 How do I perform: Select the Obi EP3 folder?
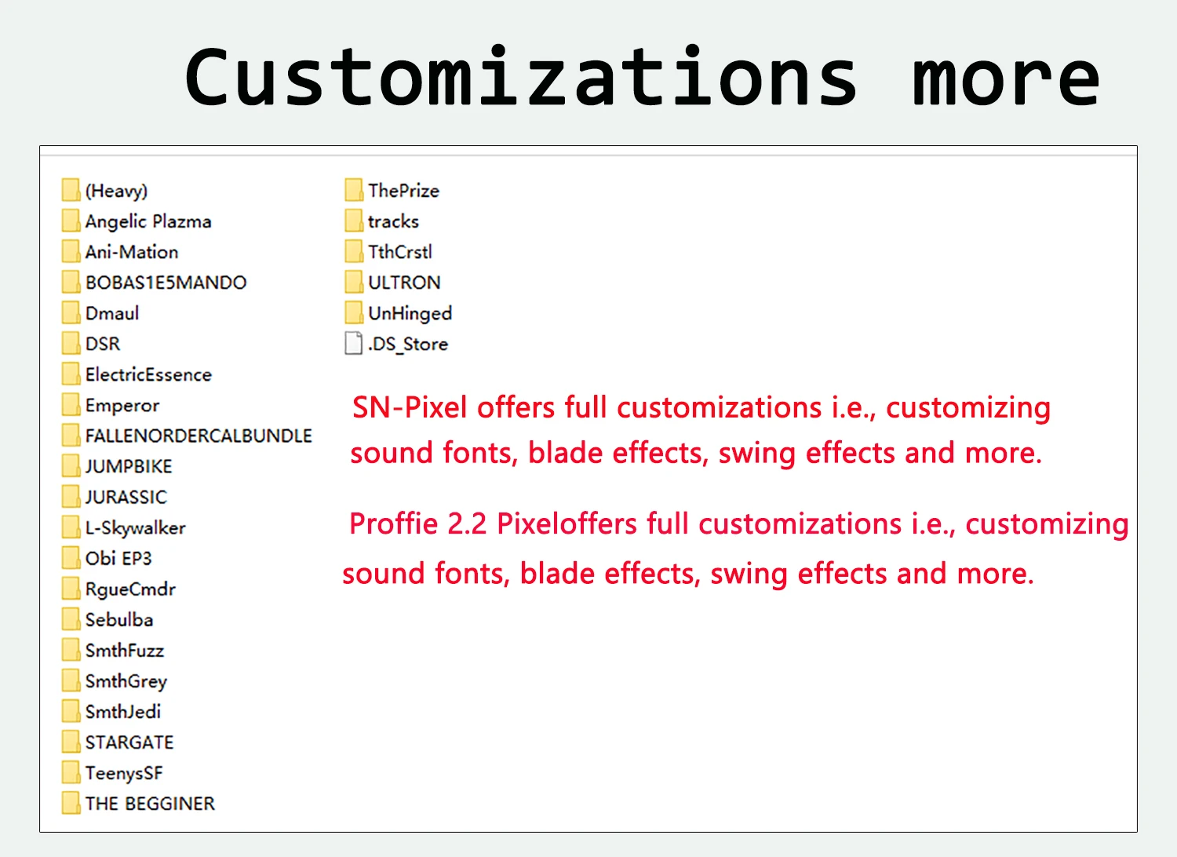pyautogui.click(x=107, y=558)
